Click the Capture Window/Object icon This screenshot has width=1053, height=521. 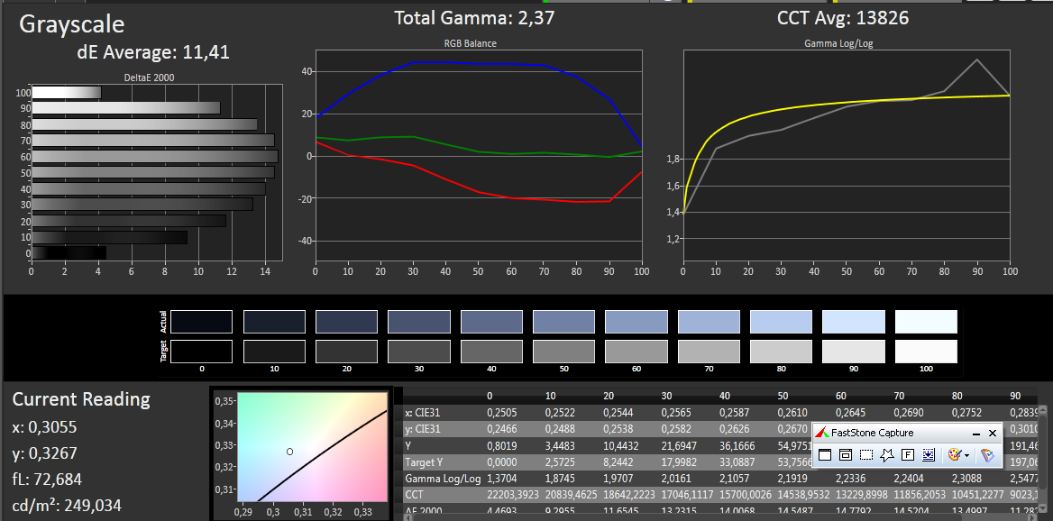(x=846, y=455)
